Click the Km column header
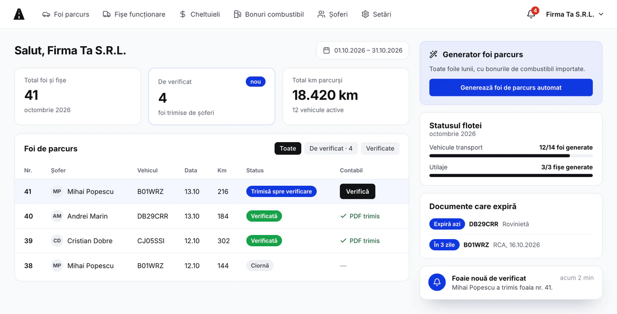617x314 pixels. click(x=222, y=170)
